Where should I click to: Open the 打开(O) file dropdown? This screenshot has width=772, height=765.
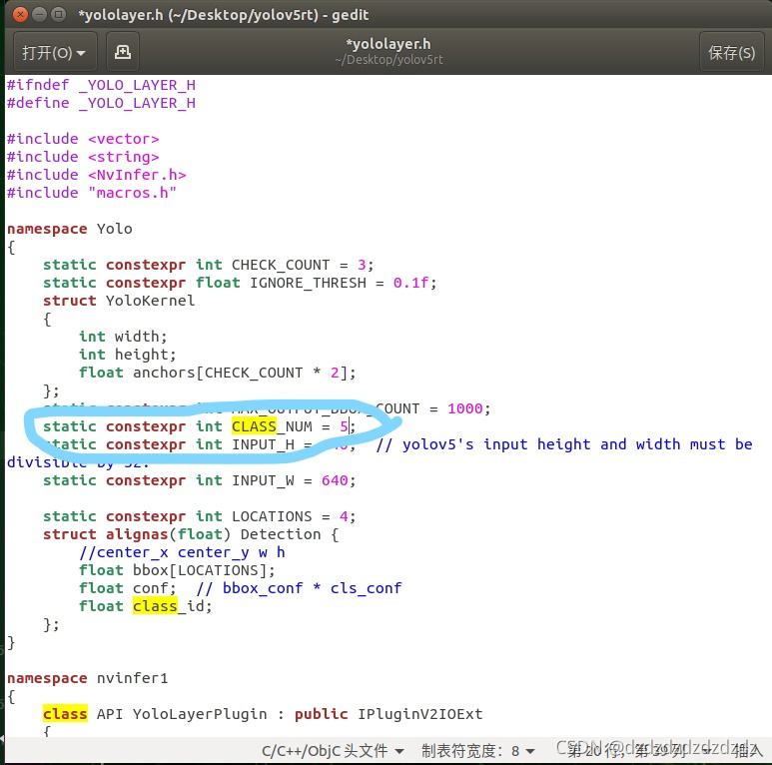[x=54, y=52]
